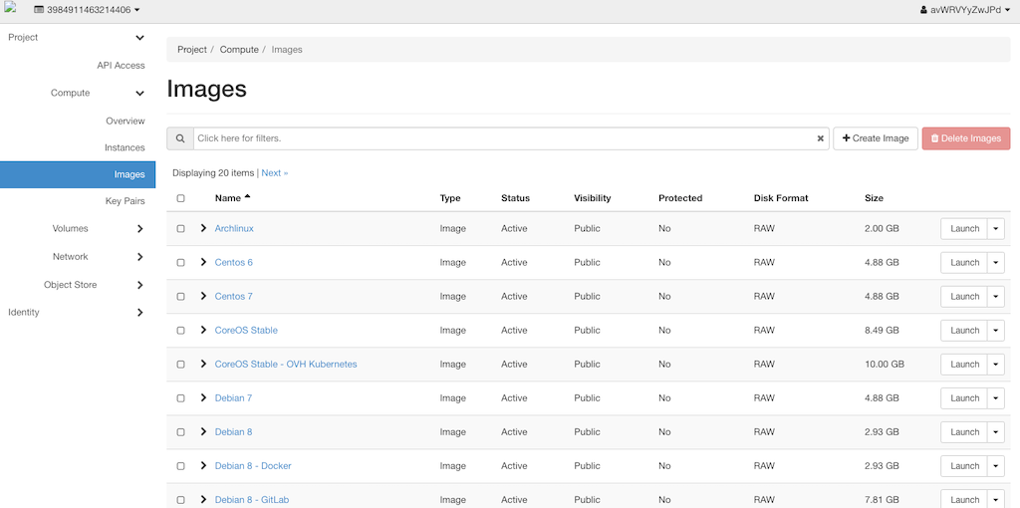Check the Debian 8 row checkbox
Screen dimensions: 1020x508
(181, 432)
